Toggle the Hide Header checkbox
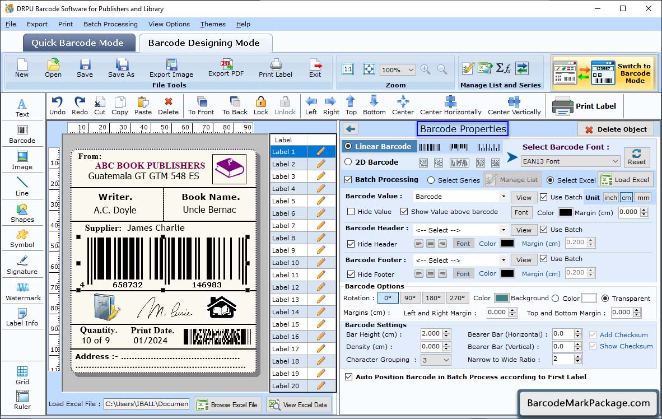Viewport: 662px width, 419px height. pyautogui.click(x=351, y=244)
